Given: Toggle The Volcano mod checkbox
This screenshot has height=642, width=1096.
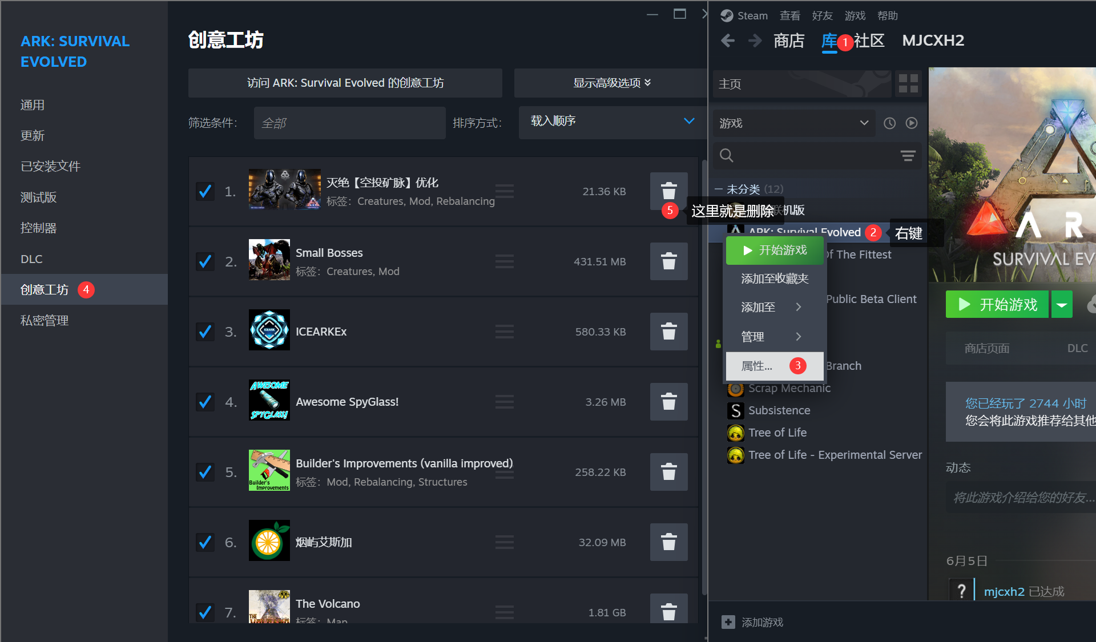Looking at the screenshot, I should (205, 612).
